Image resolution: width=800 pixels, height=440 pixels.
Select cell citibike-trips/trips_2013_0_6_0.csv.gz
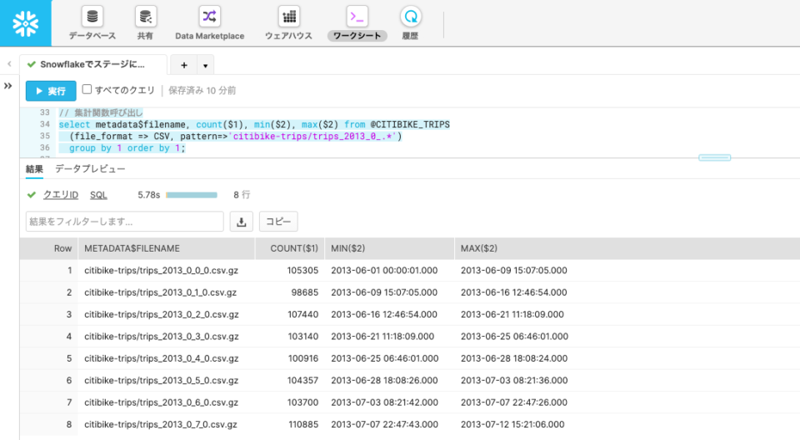pyautogui.click(x=161, y=402)
